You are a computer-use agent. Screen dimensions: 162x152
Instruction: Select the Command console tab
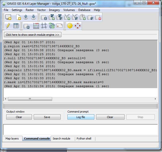(x=37, y=139)
